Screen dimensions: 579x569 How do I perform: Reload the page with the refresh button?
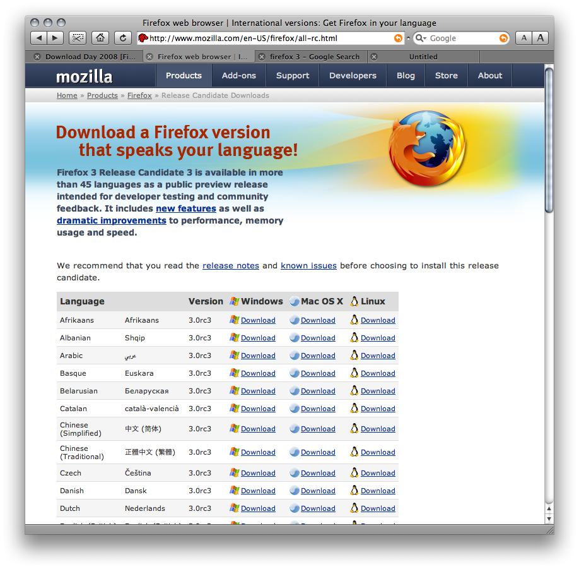[x=123, y=38]
